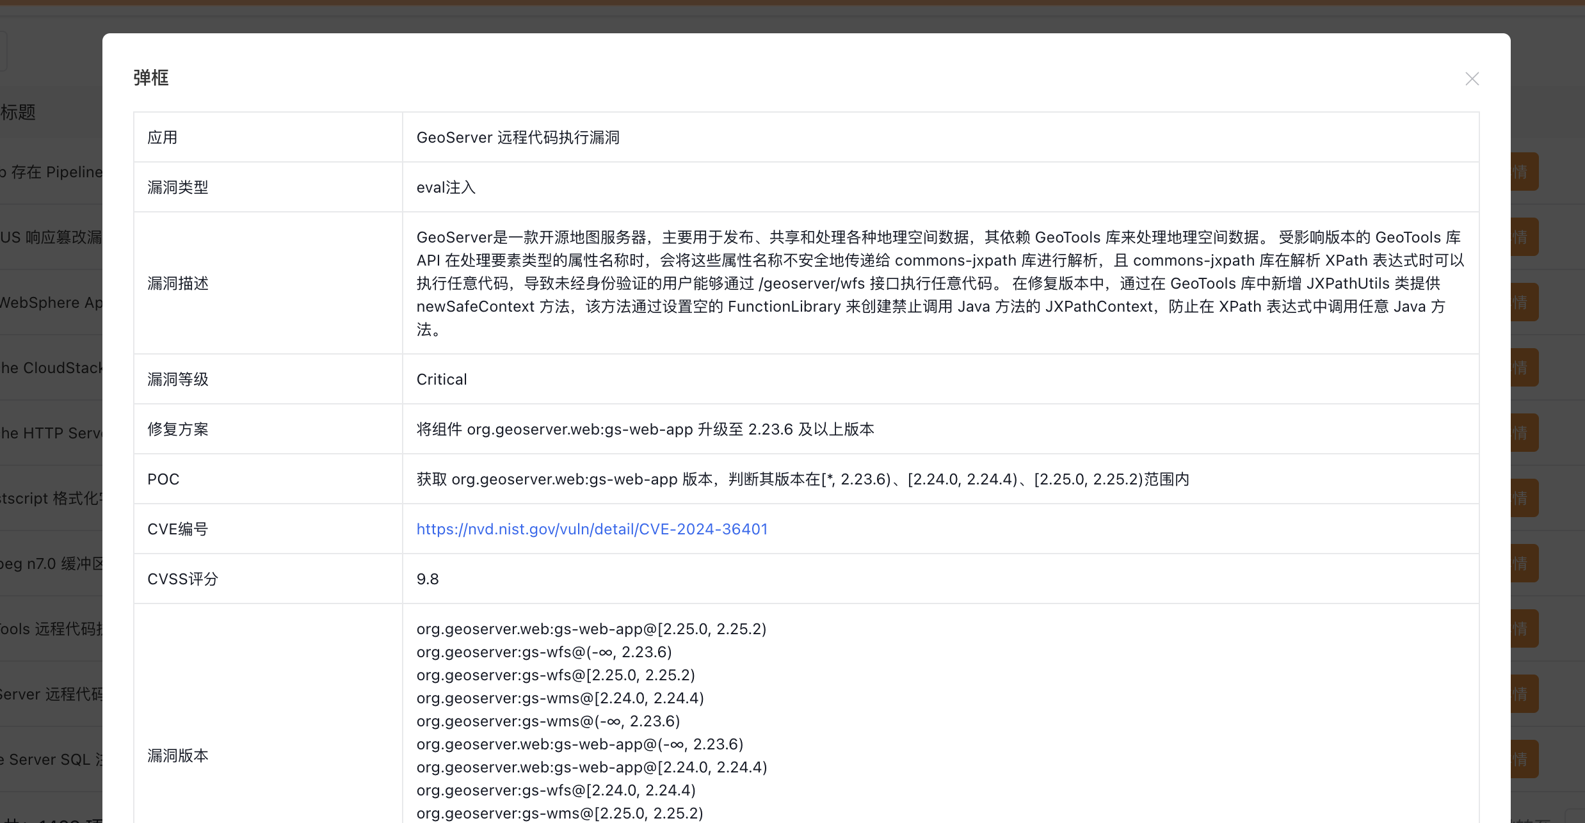Click the orange detail button in the WebSphere row
The height and width of the screenshot is (823, 1585).
[x=1525, y=302]
